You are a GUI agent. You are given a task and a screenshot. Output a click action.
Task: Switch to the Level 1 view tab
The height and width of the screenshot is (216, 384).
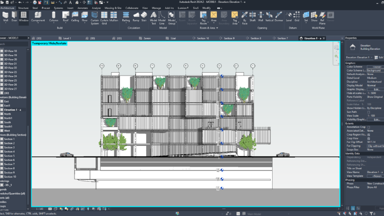pos(67,38)
